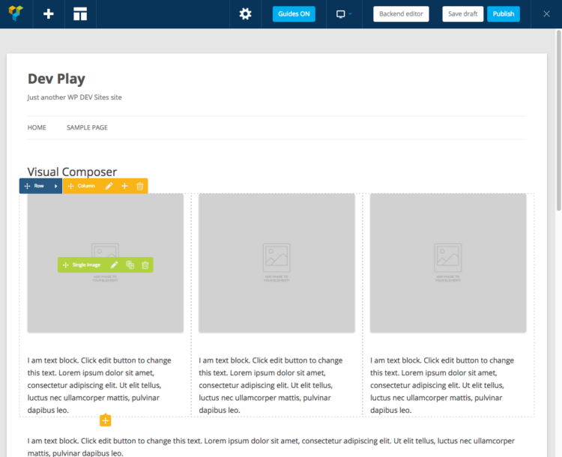Delete the column using the trash icon
562x457 pixels.
[x=140, y=186]
